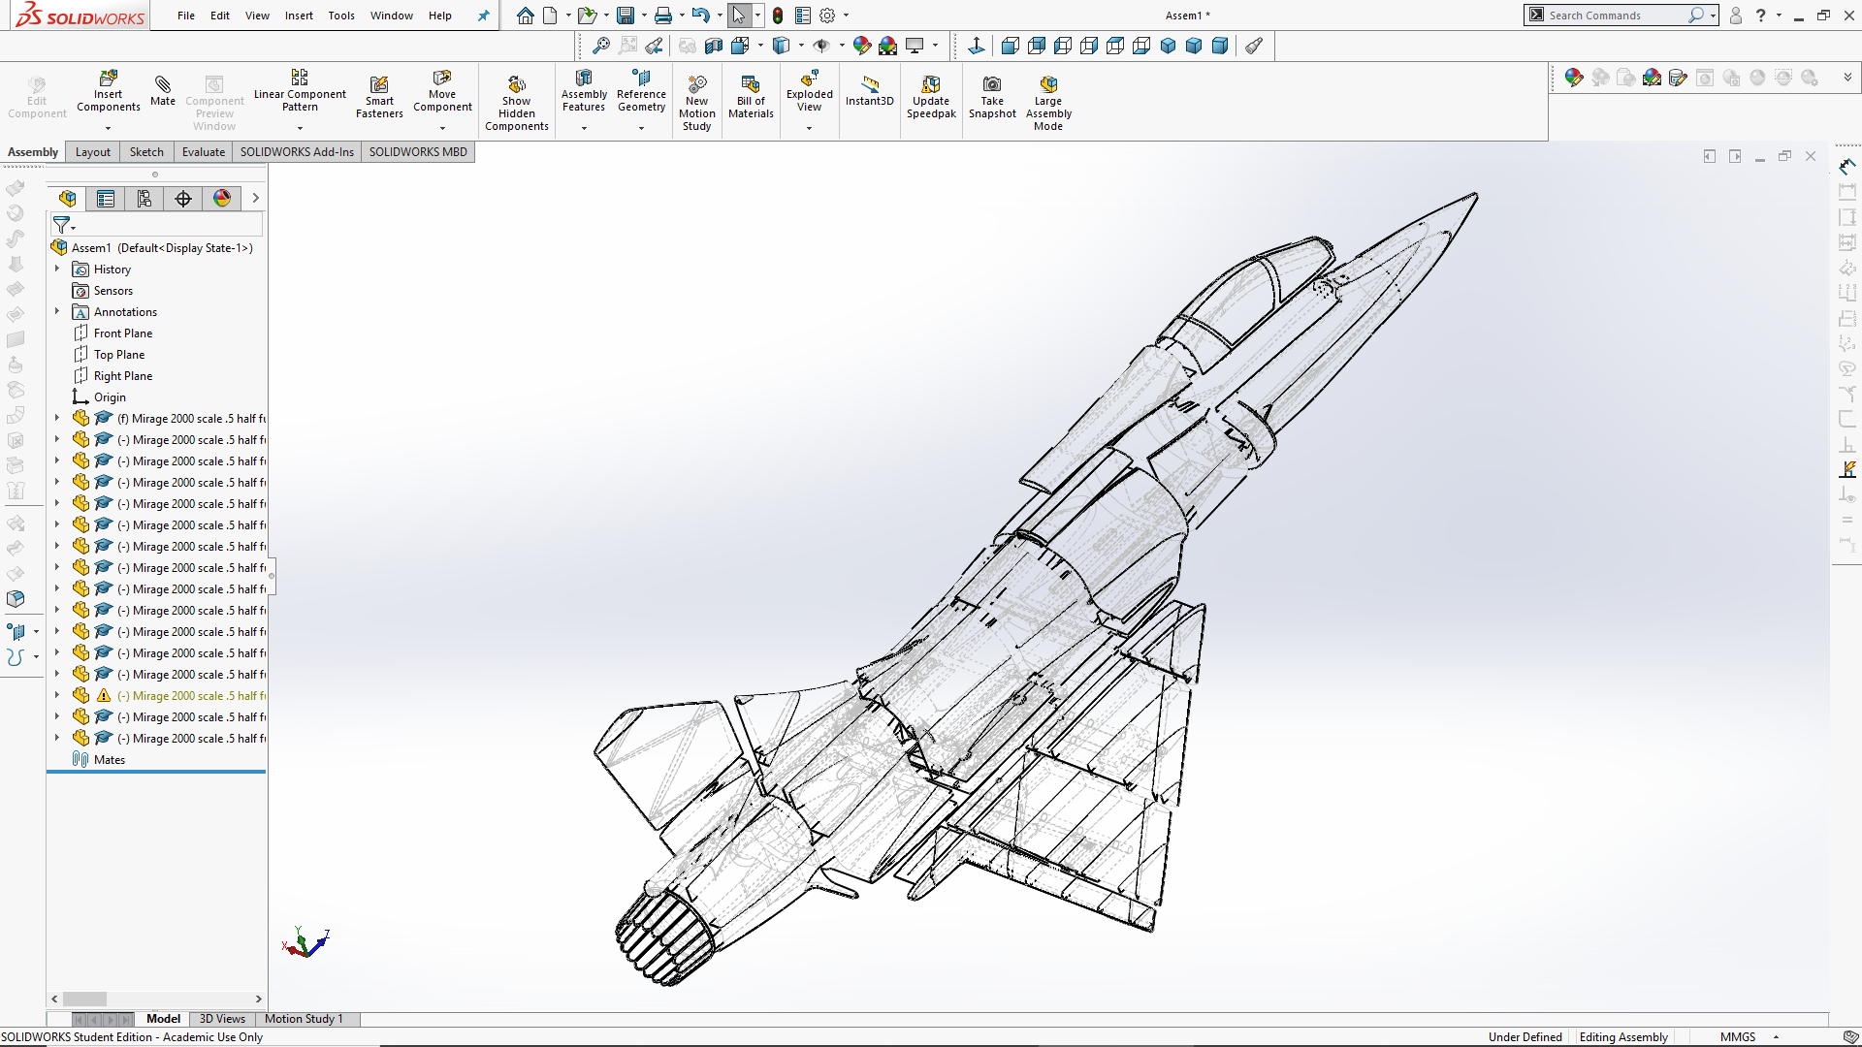
Task: Open the File menu
Action: [186, 16]
